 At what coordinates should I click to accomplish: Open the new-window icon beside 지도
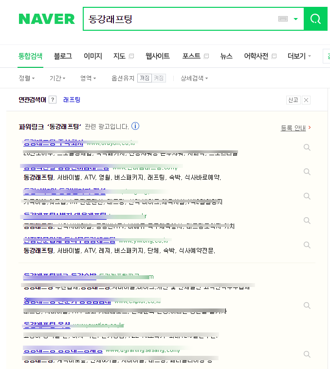[x=131, y=56]
